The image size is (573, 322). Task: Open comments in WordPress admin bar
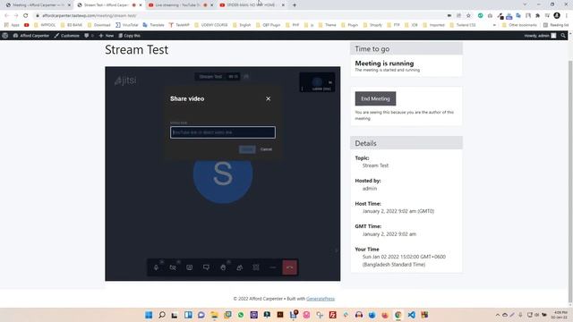coord(89,36)
